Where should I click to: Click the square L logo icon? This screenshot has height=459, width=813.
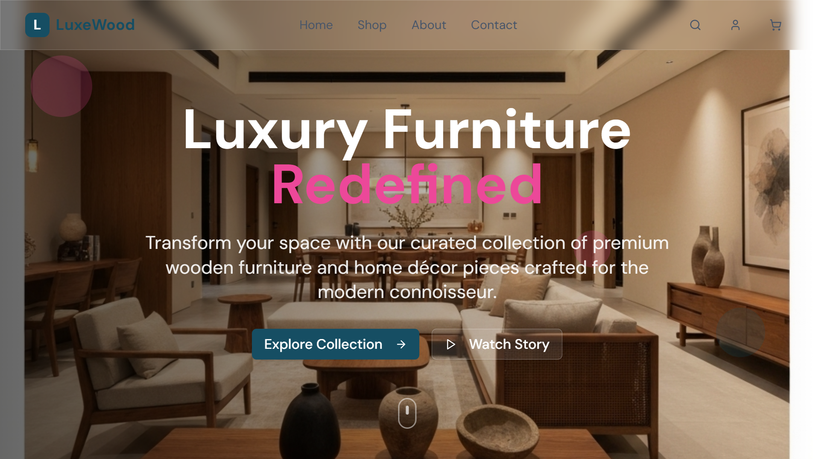(37, 25)
